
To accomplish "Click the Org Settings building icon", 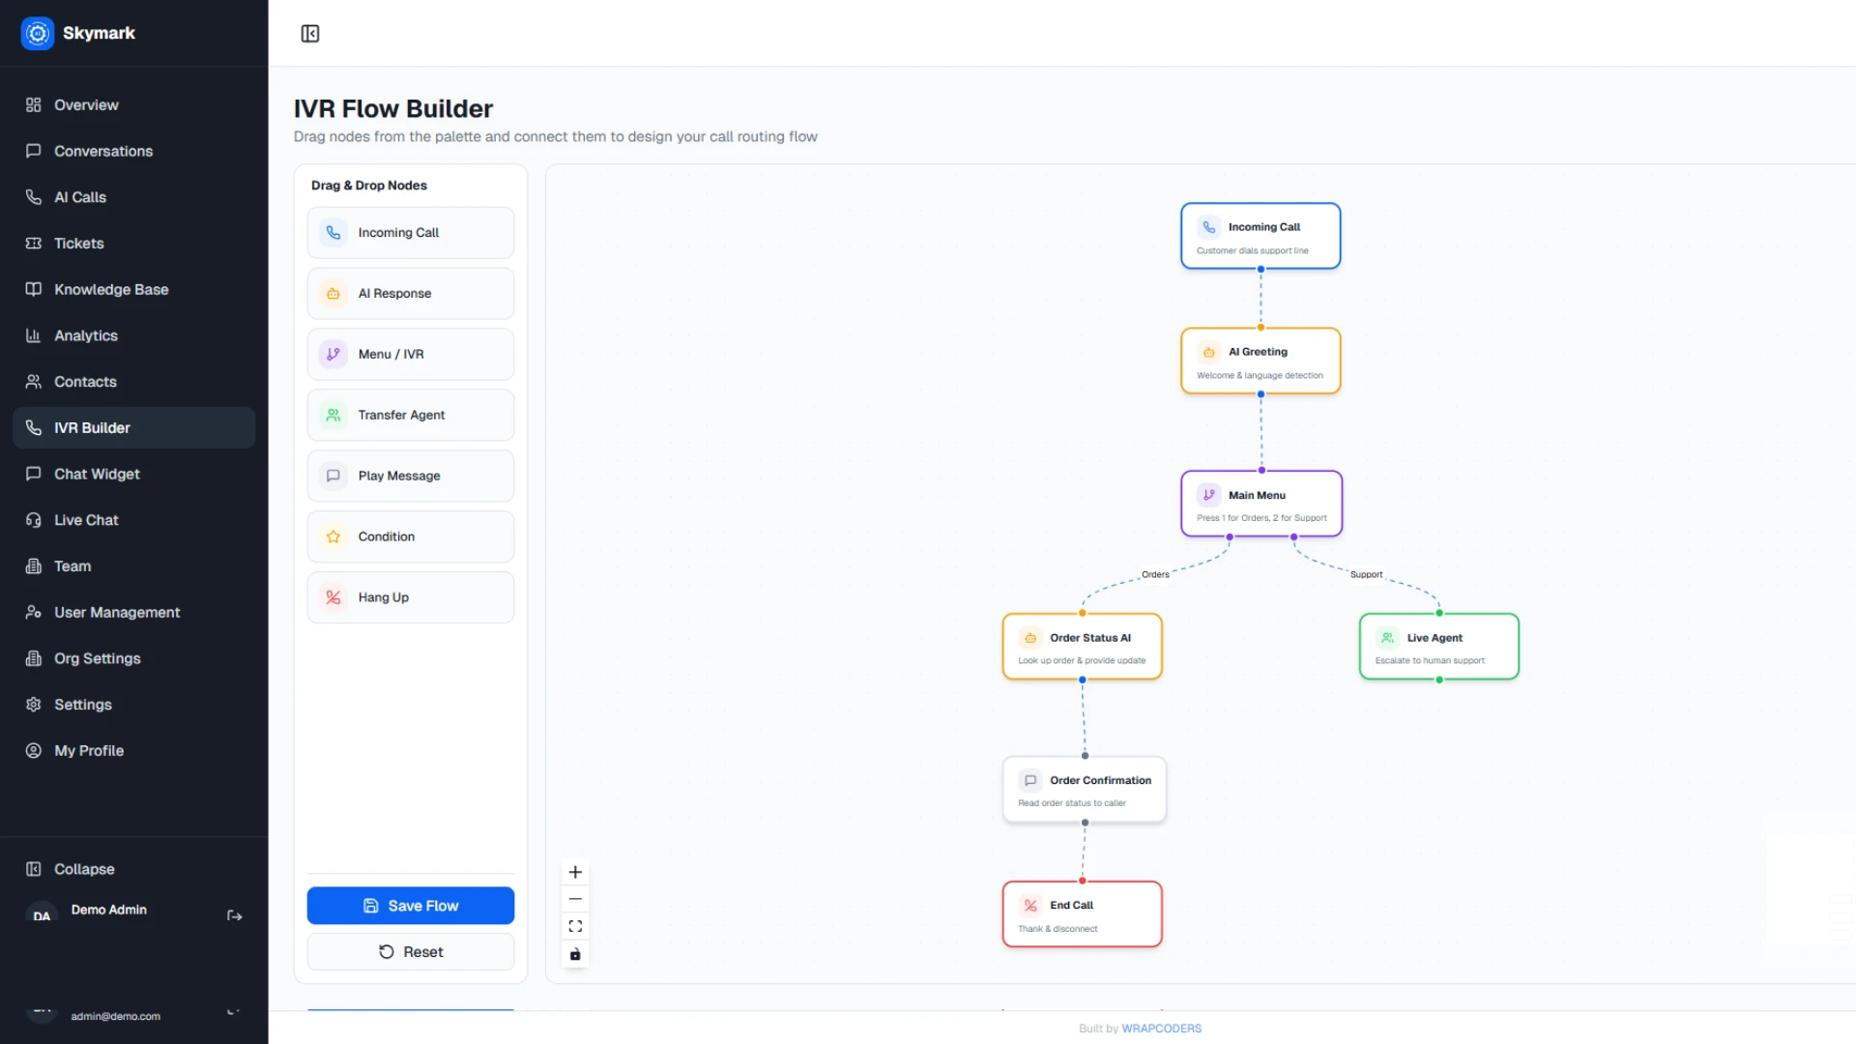I will pyautogui.click(x=34, y=658).
